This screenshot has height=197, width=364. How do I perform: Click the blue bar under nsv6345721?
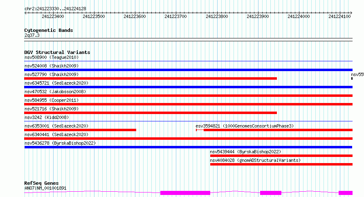(188, 87)
